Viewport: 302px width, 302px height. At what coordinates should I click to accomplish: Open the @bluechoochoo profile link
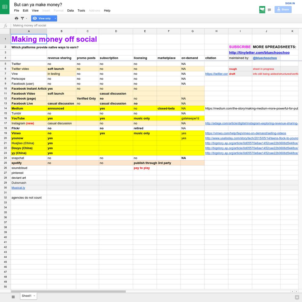(x=265, y=58)
